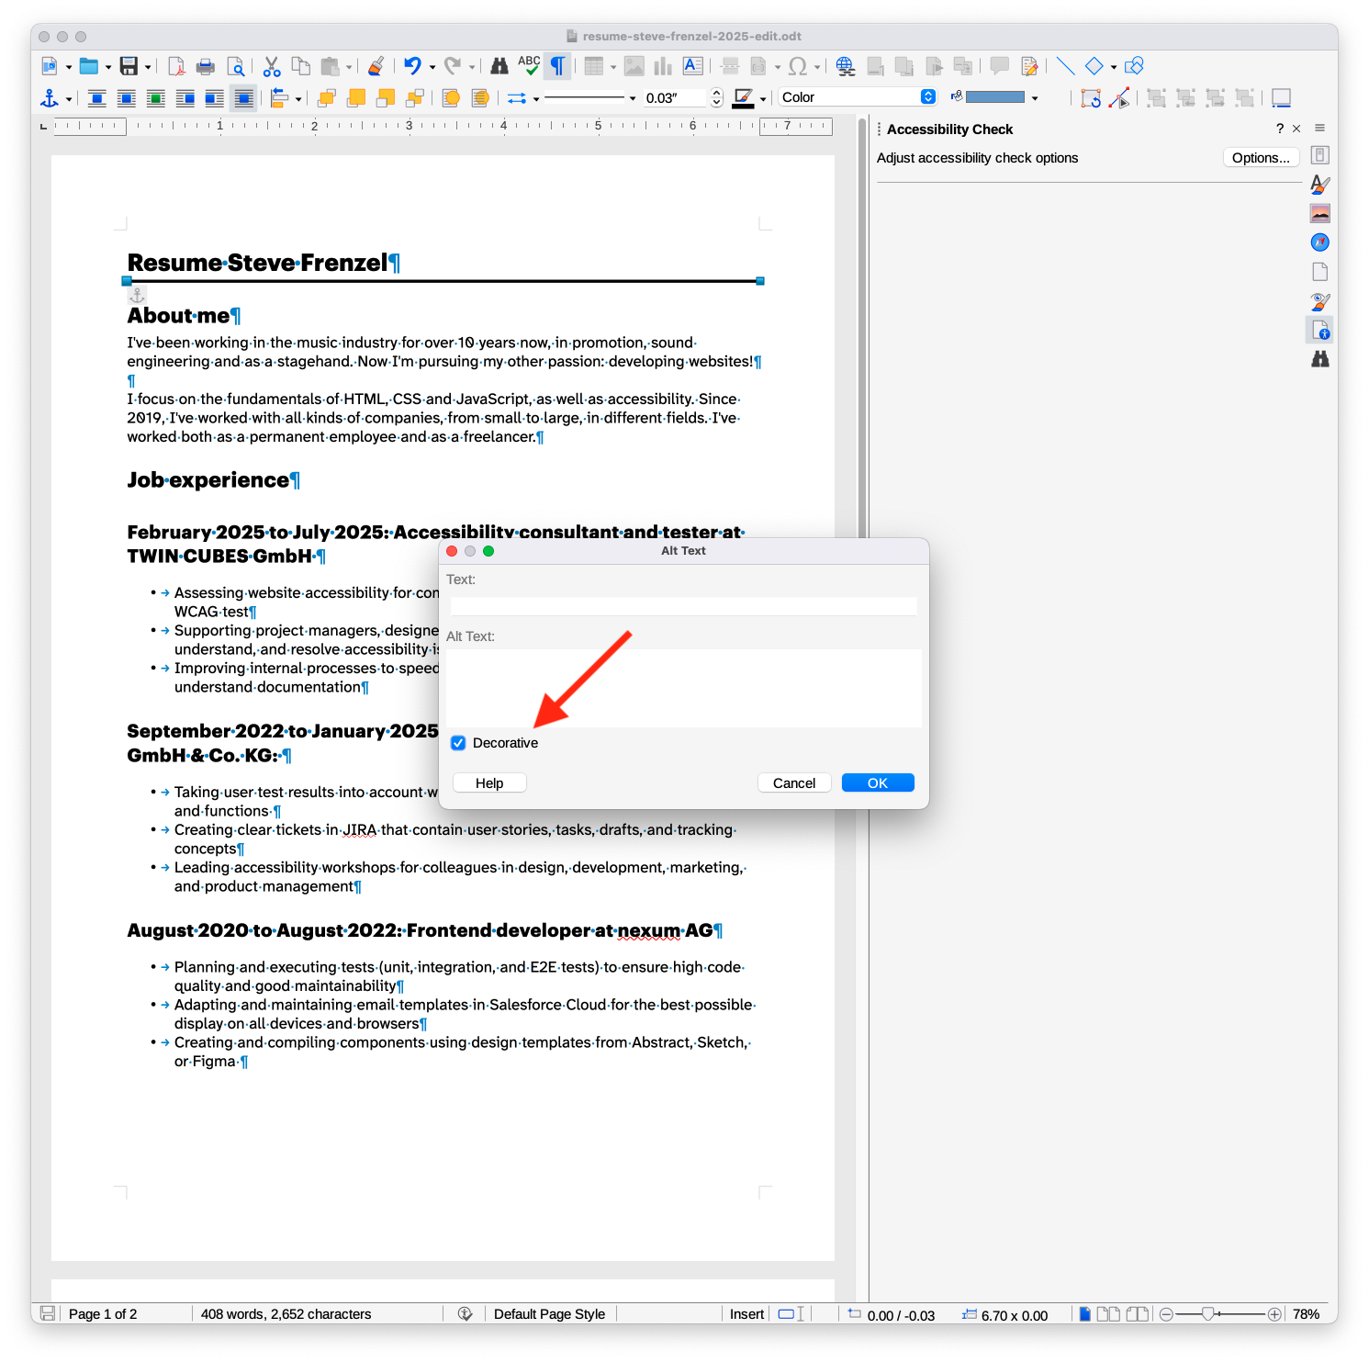Click Default Page Style in status bar
Screen dimensions: 1369x1362
click(549, 1314)
